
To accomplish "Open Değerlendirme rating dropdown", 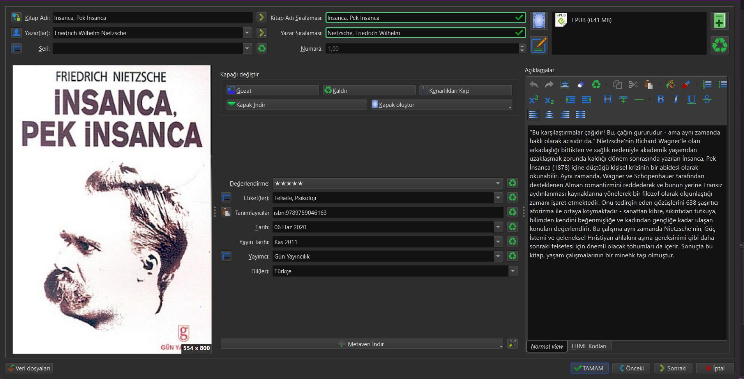I will pos(498,183).
